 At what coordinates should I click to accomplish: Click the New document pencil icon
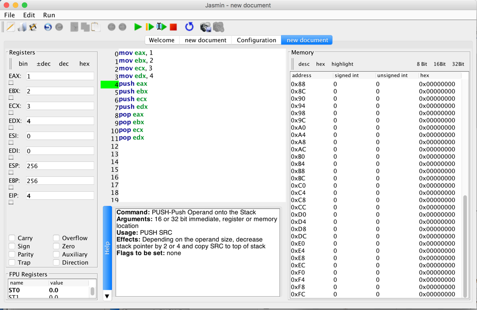[10, 27]
